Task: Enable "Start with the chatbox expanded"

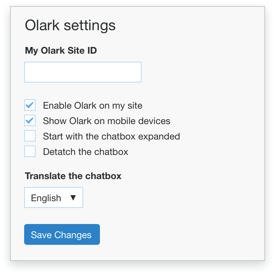Action: point(30,136)
